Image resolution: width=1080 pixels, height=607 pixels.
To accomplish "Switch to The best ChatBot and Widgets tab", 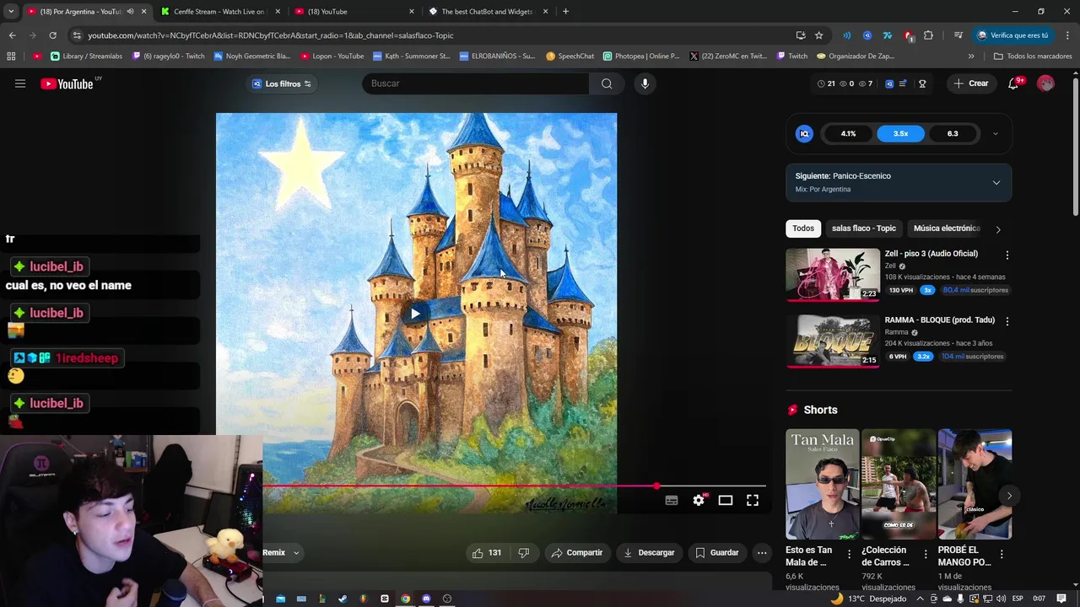I will [x=487, y=12].
